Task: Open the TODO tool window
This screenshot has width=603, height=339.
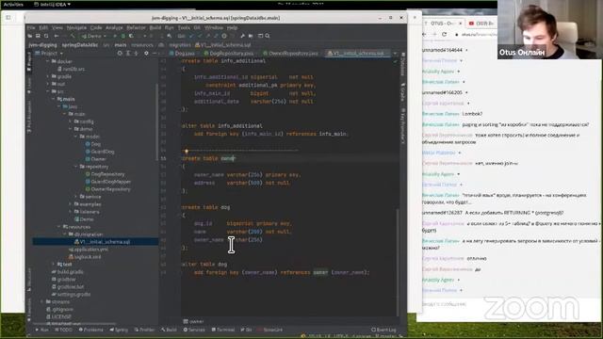Action: pyautogui.click(x=63, y=330)
